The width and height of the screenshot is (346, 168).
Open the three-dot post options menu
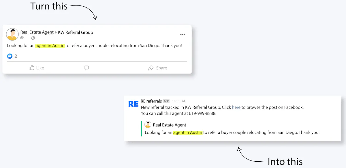183,34
